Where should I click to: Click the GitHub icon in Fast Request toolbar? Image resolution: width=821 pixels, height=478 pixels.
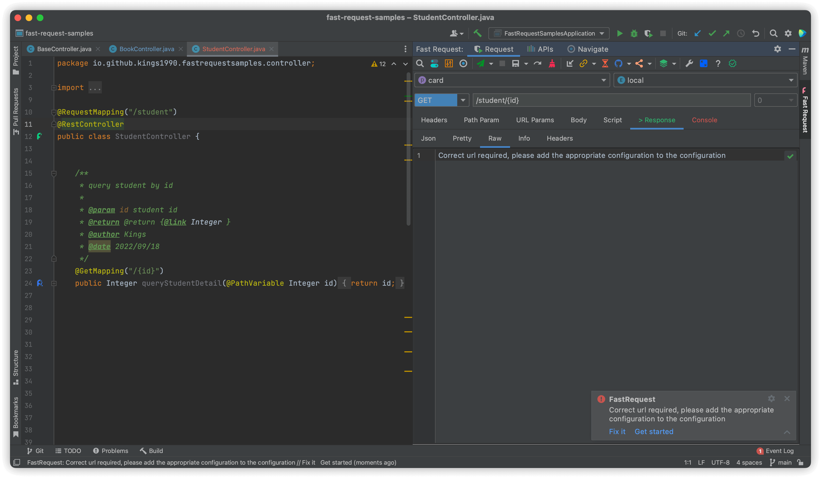coord(618,63)
